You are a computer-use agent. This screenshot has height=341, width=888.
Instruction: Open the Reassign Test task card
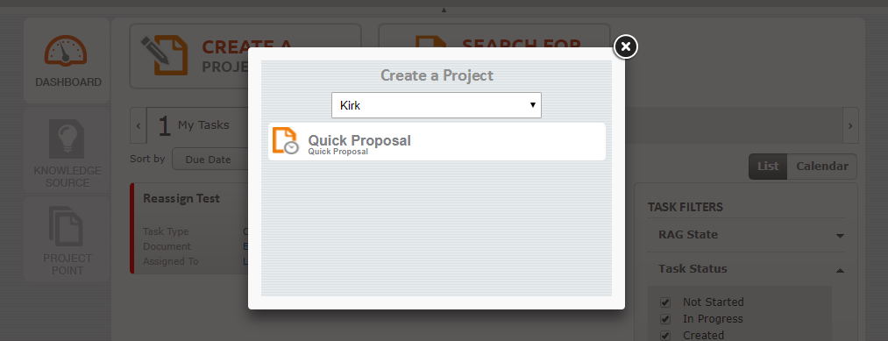click(189, 228)
